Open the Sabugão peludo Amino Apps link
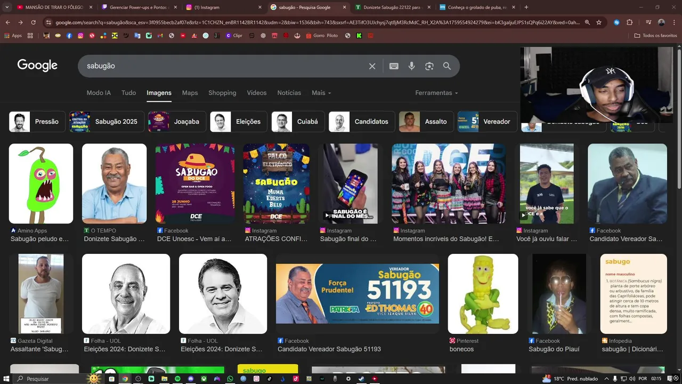 [39, 239]
